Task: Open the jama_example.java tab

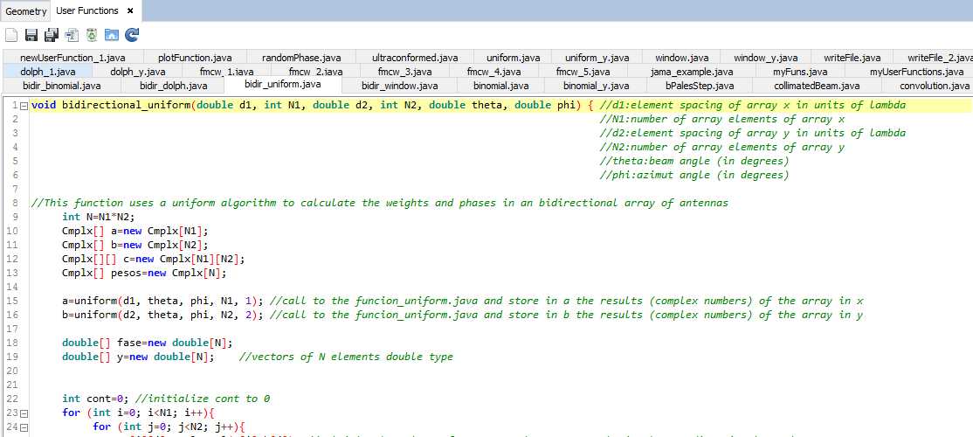Action: [x=693, y=72]
